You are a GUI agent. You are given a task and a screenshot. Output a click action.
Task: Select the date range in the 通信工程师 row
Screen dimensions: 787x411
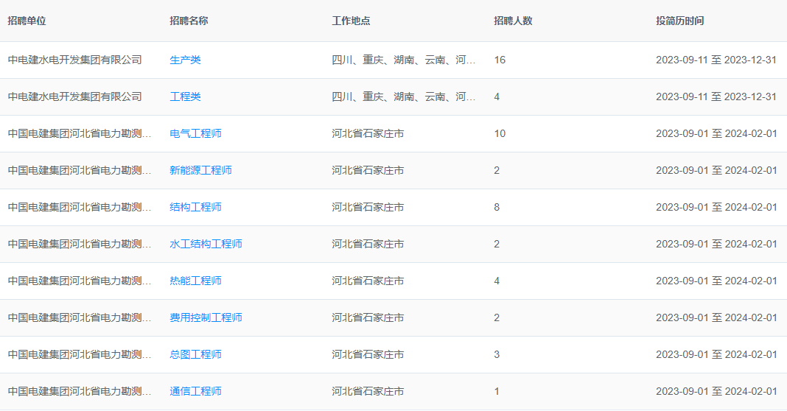pos(716,391)
